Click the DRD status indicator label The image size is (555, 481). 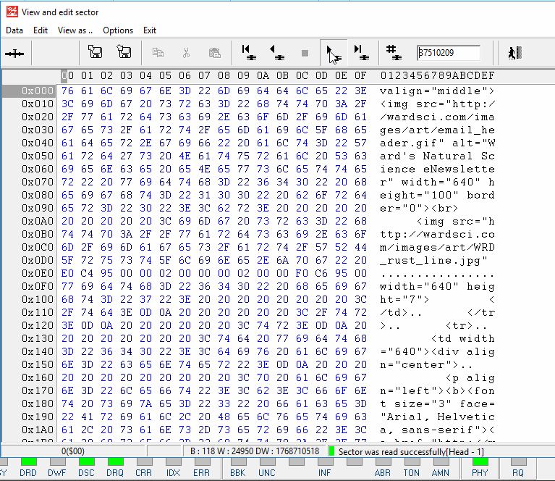click(x=28, y=473)
